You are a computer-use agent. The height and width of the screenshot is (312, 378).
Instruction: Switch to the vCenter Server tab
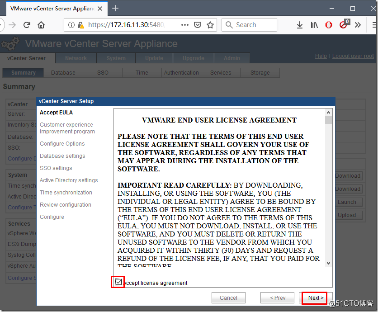(x=27, y=58)
